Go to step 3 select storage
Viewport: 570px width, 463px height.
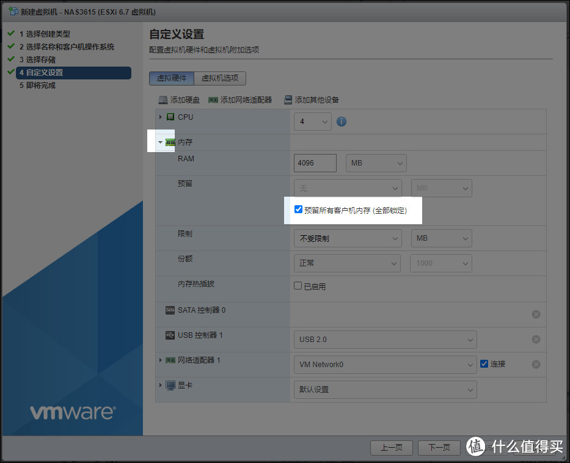[x=40, y=60]
